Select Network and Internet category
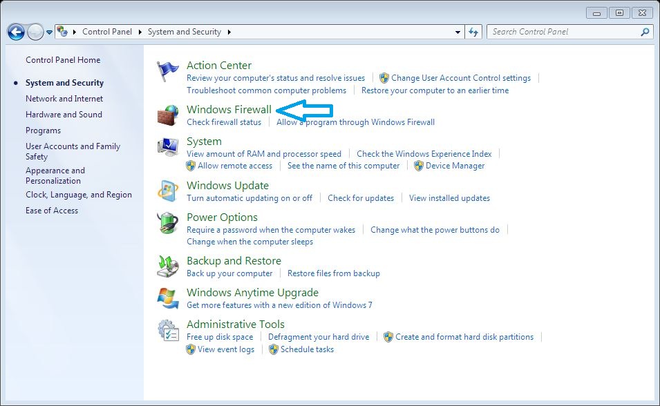The width and height of the screenshot is (660, 406). point(64,99)
